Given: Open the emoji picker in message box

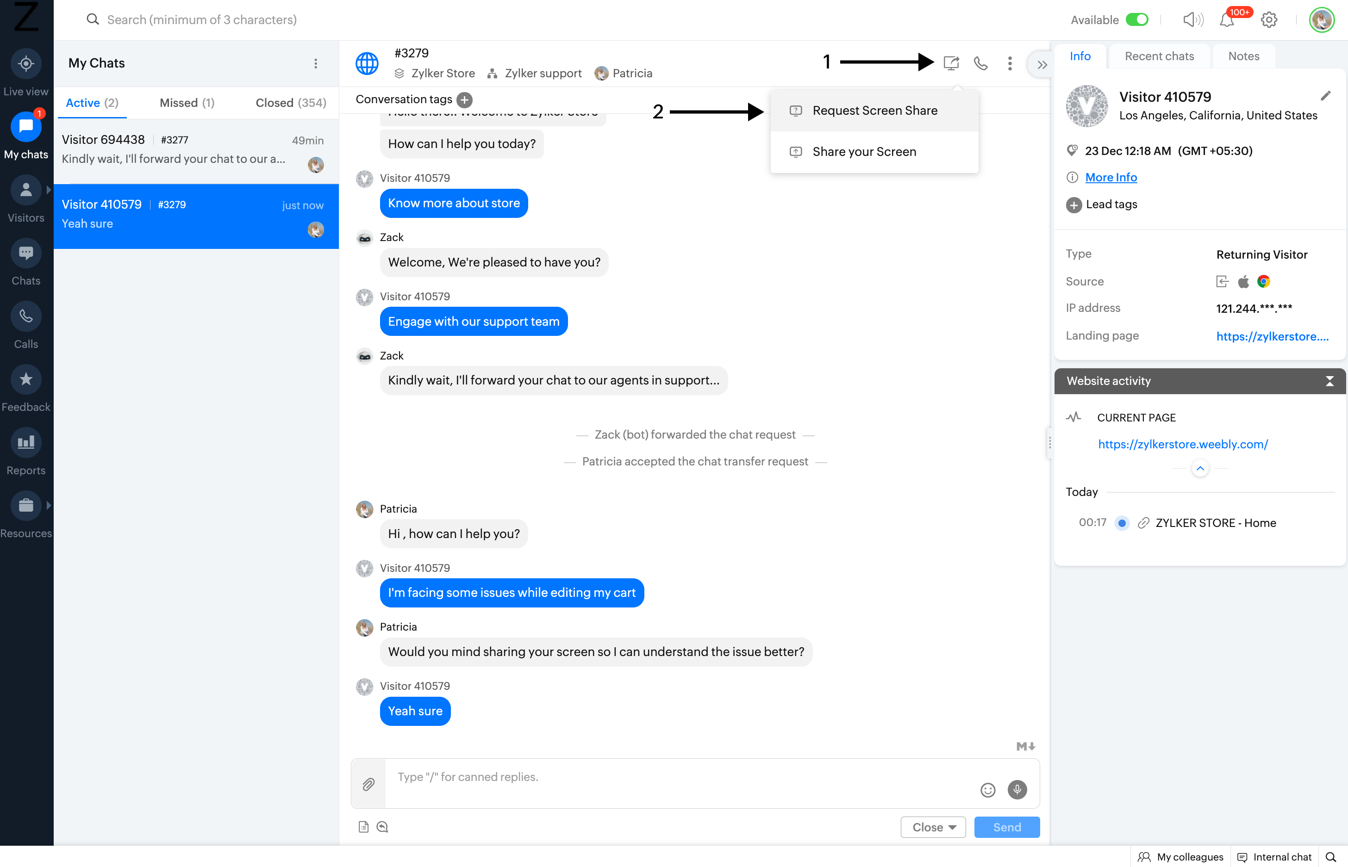Looking at the screenshot, I should (987, 790).
